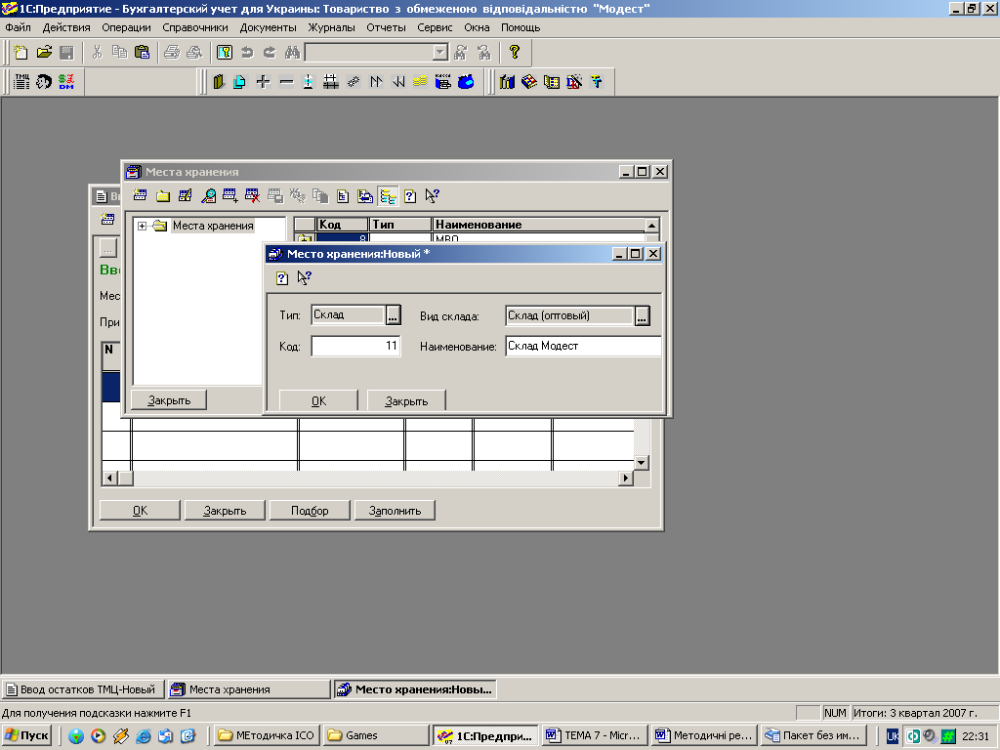
Task: Click New group folder icon in Места хранения
Action: 163,195
